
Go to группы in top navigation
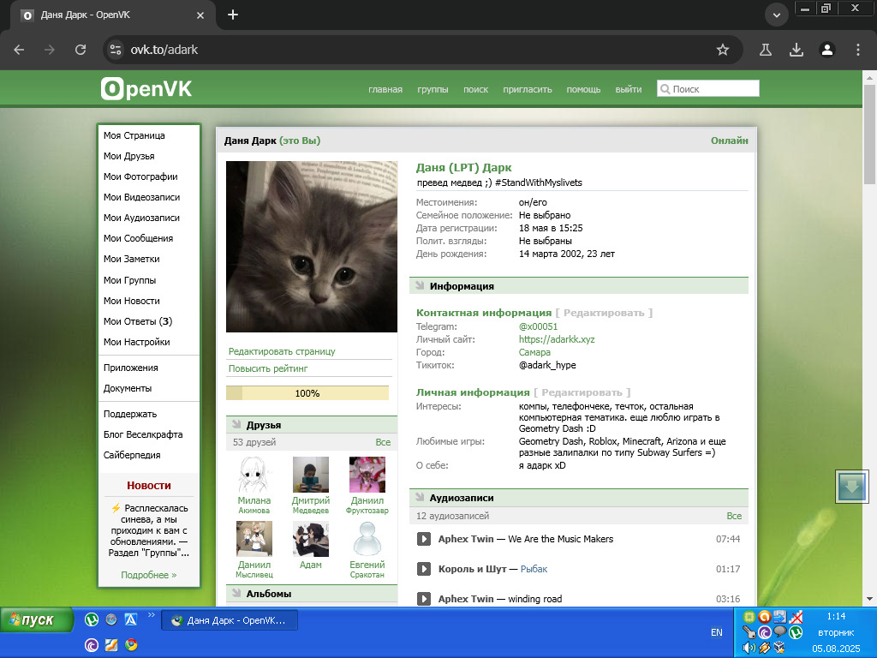[433, 89]
